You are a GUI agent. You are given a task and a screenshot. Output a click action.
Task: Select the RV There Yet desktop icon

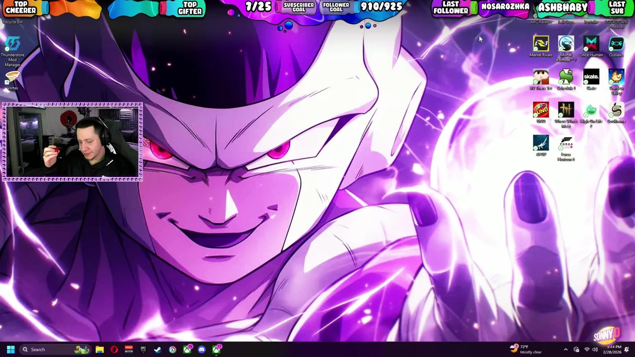click(541, 80)
